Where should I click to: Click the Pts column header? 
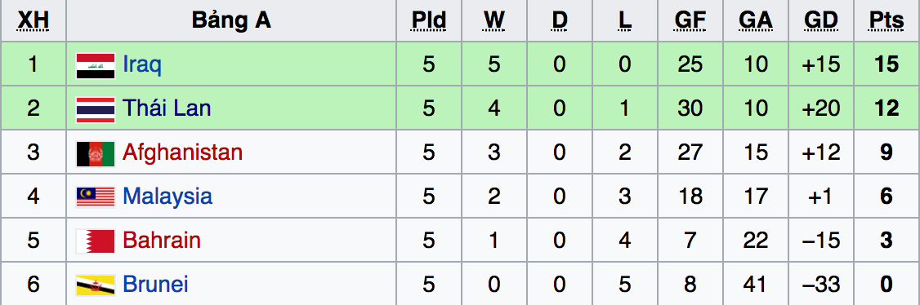[886, 21]
